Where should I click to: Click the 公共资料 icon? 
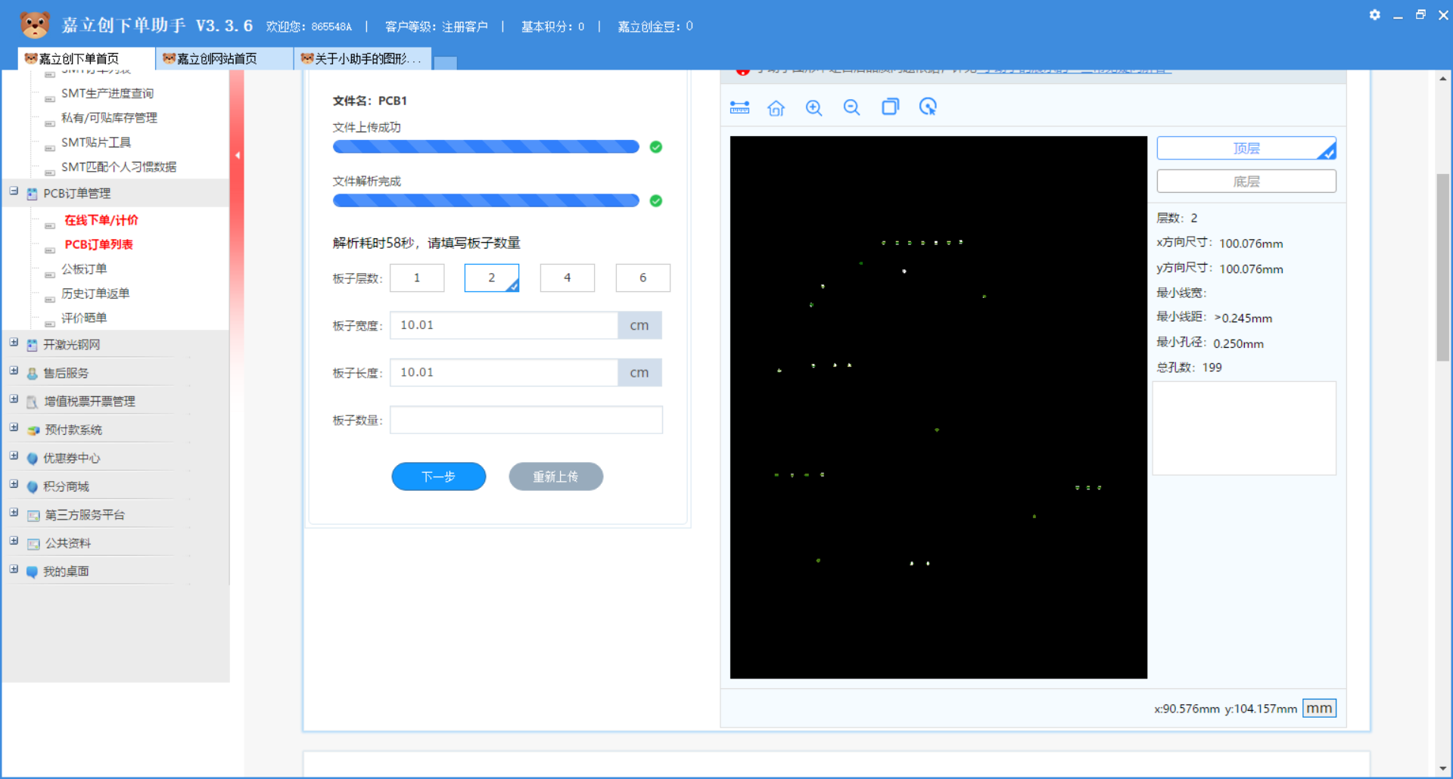pyautogui.click(x=33, y=544)
